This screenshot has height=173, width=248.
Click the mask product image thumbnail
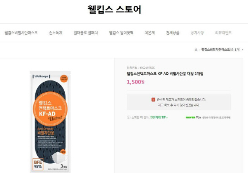(x=50, y=122)
